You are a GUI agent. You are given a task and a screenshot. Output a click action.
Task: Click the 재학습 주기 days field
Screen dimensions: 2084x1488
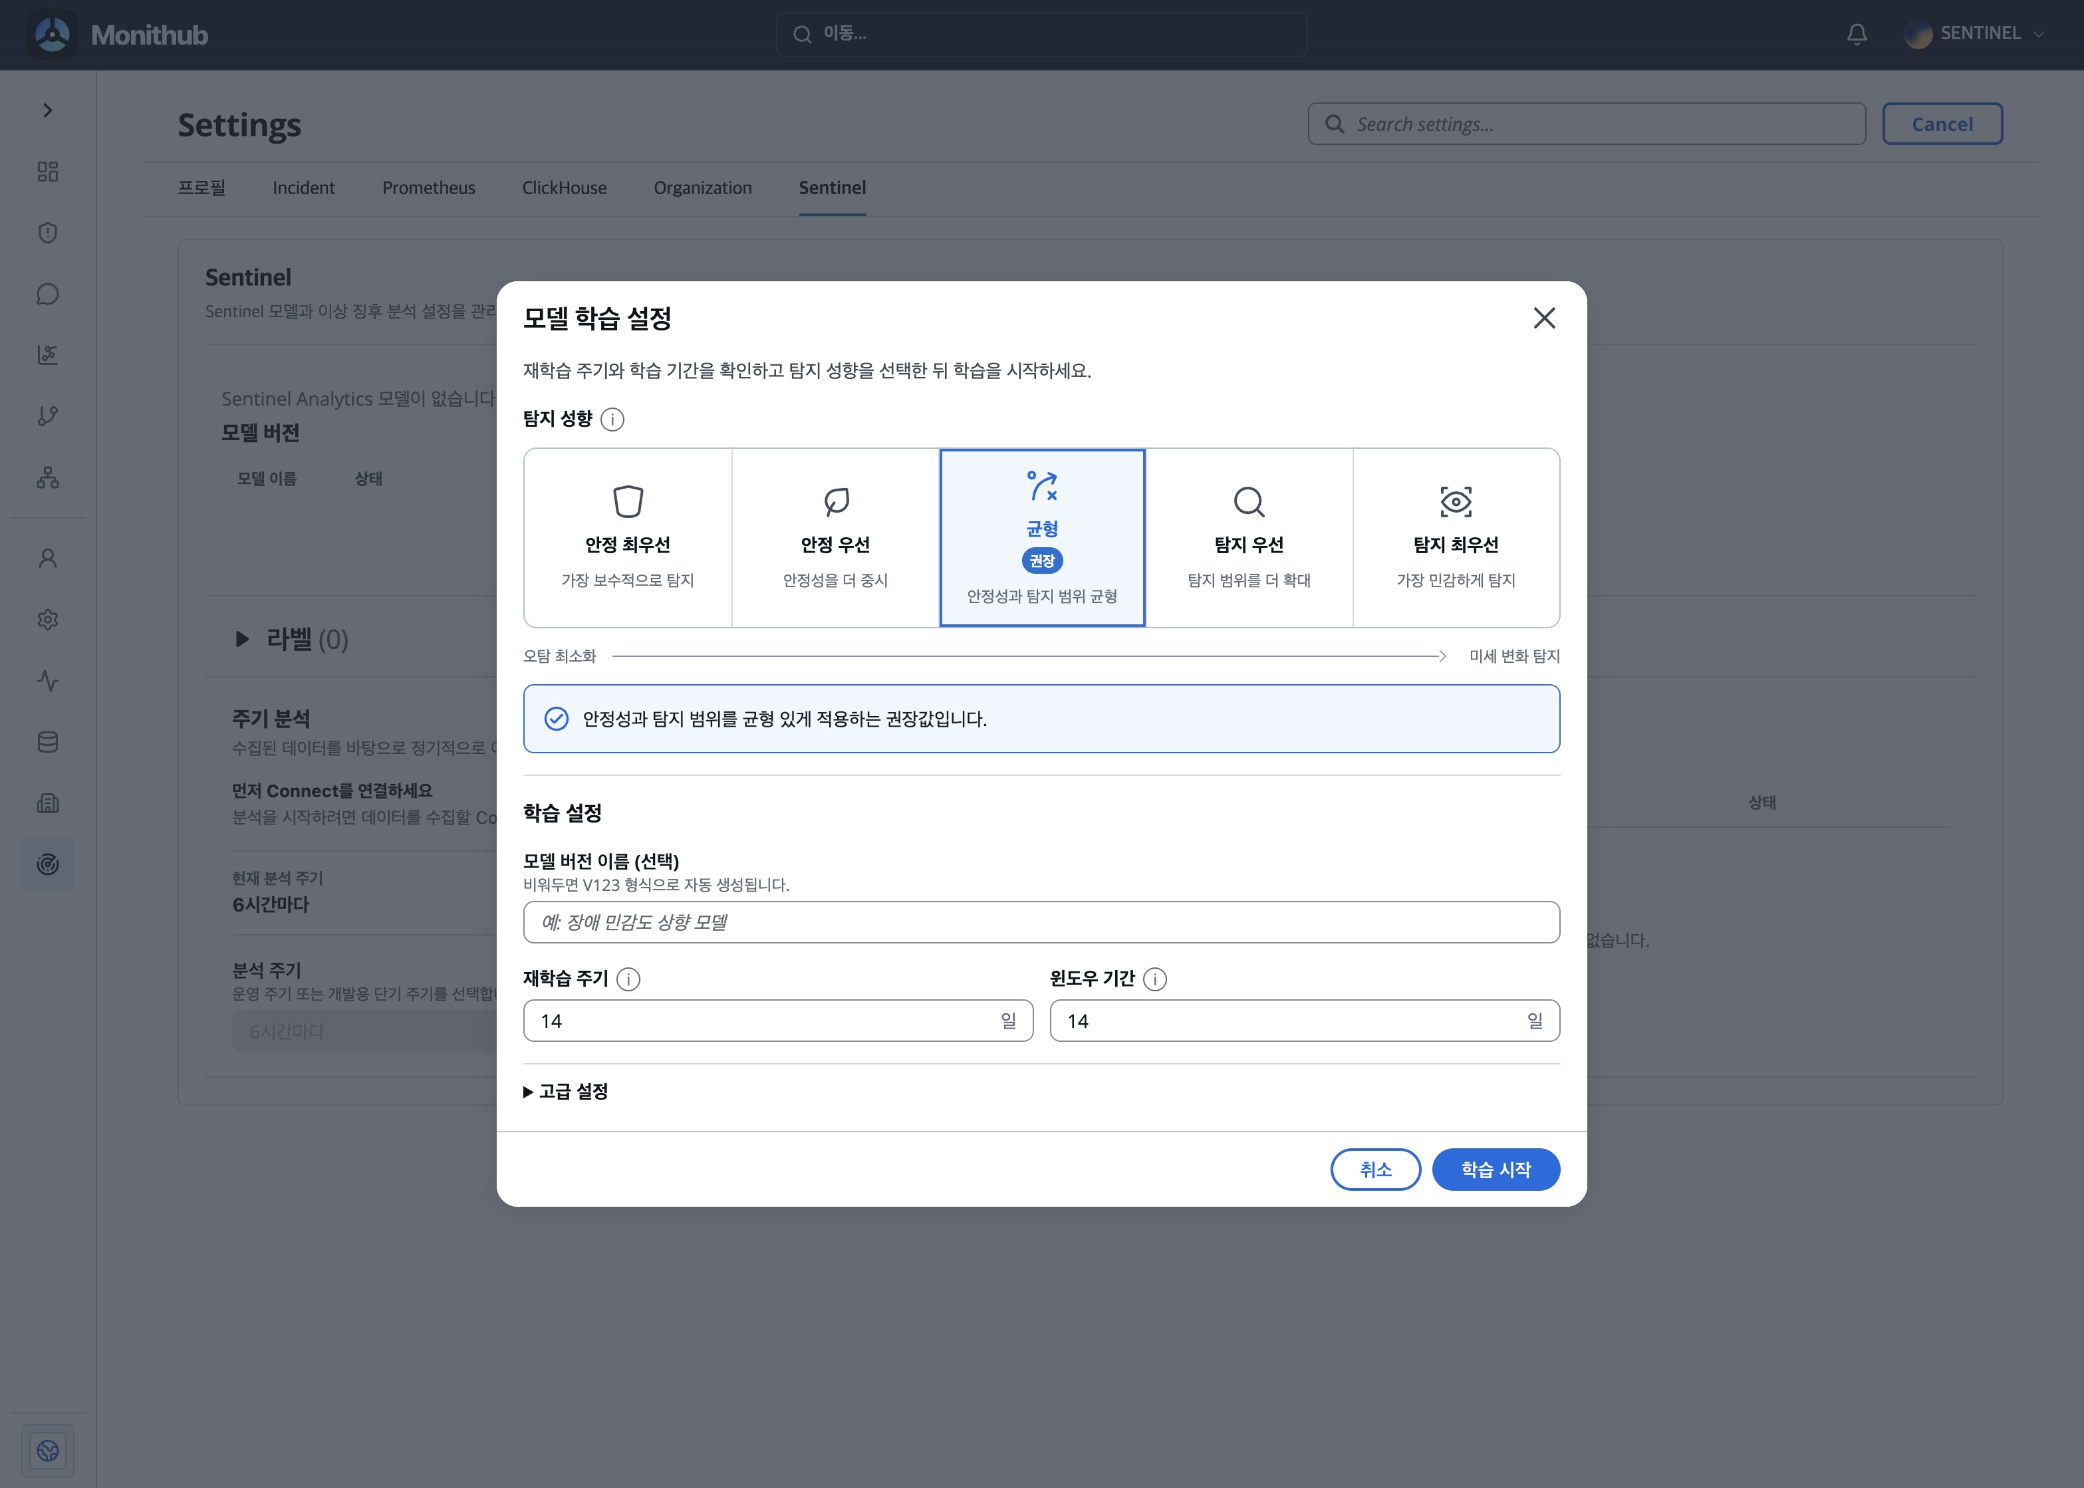tap(778, 1021)
